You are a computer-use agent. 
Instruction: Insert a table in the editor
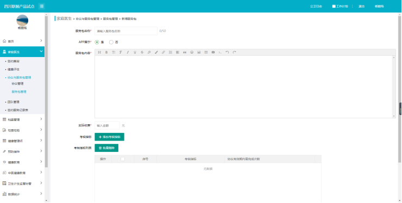pyautogui.click(x=206, y=52)
